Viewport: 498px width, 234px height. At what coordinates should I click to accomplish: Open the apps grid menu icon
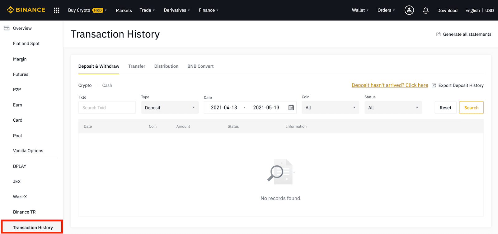click(56, 10)
